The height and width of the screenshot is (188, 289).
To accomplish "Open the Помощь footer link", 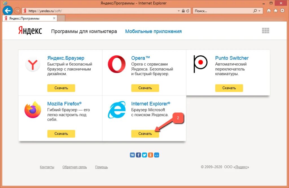I will (102, 167).
